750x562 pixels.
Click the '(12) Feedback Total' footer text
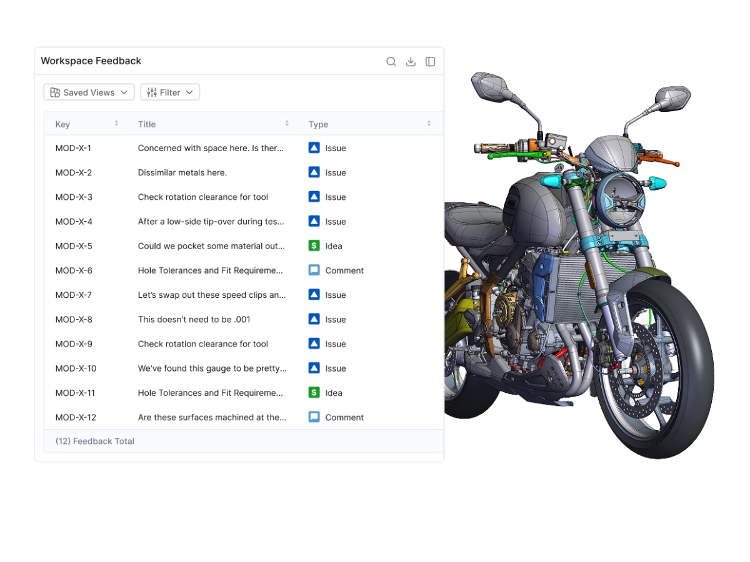95,441
